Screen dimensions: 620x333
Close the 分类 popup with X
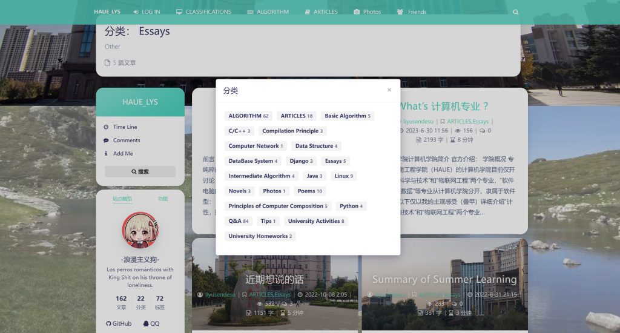389,90
